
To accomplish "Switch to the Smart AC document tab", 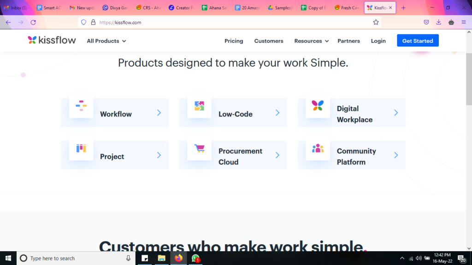I will tap(48, 8).
